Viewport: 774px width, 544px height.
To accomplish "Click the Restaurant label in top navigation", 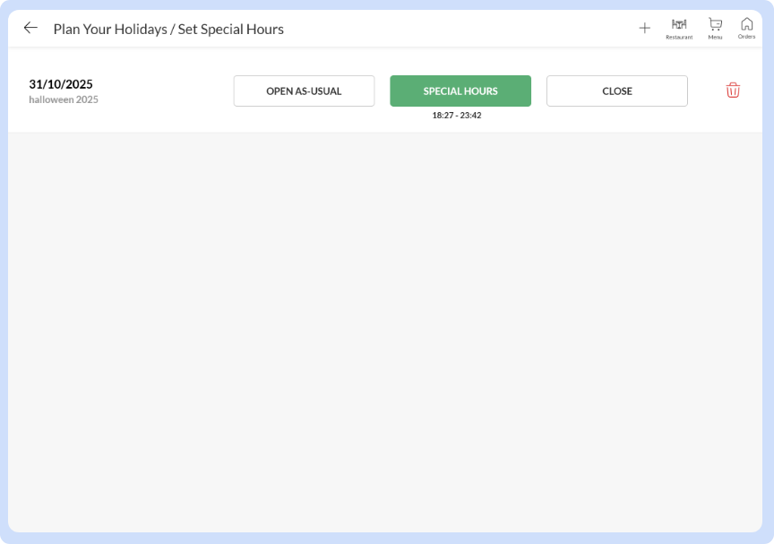I will click(x=679, y=38).
